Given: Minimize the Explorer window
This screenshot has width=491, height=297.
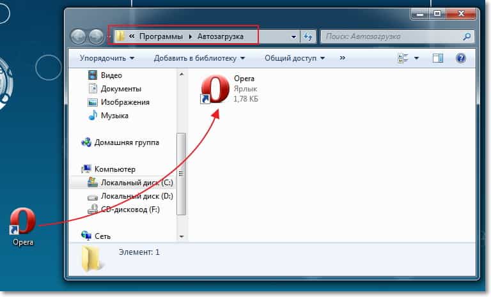Looking at the screenshot, I should coord(419,14).
